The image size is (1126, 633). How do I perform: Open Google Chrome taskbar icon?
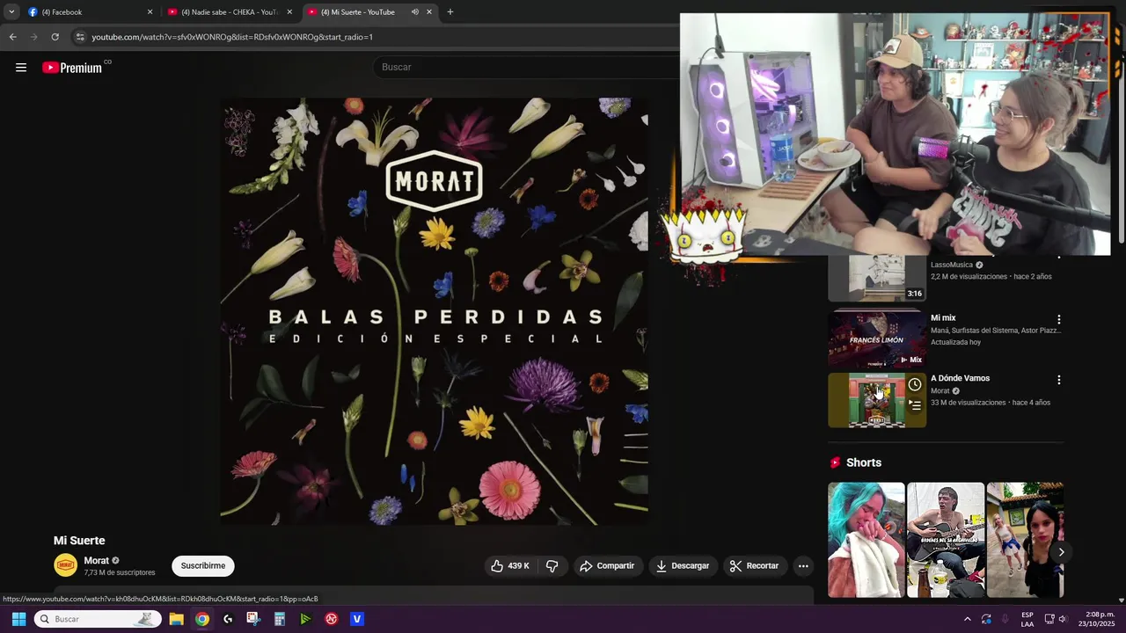(x=202, y=619)
